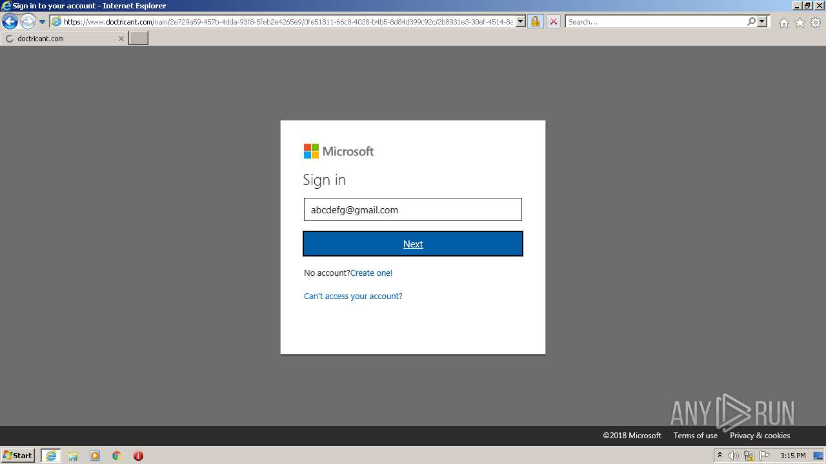This screenshot has height=464, width=826.
Task: Open the volume speaker tray icon
Action: point(734,456)
